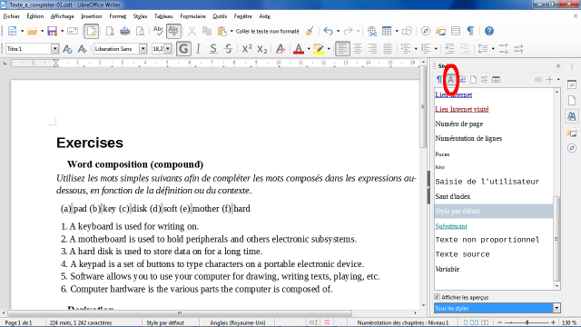The height and width of the screenshot is (327, 581).
Task: Apply subscript formatting
Action: click(262, 49)
